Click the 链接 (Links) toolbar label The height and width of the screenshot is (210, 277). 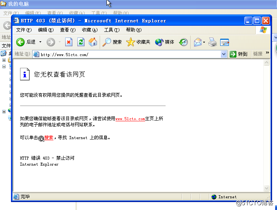point(258,54)
